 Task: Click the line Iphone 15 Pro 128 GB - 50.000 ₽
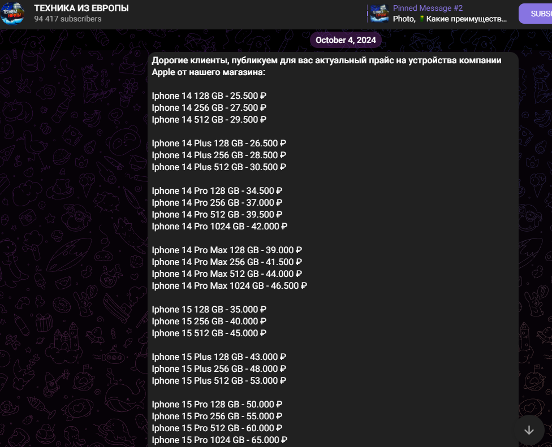(217, 405)
